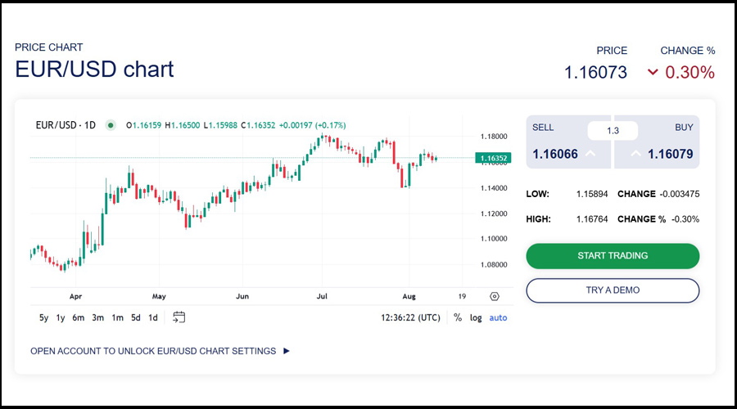737x409 pixels.
Task: Open the go-to-date calendar icon
Action: (x=179, y=317)
